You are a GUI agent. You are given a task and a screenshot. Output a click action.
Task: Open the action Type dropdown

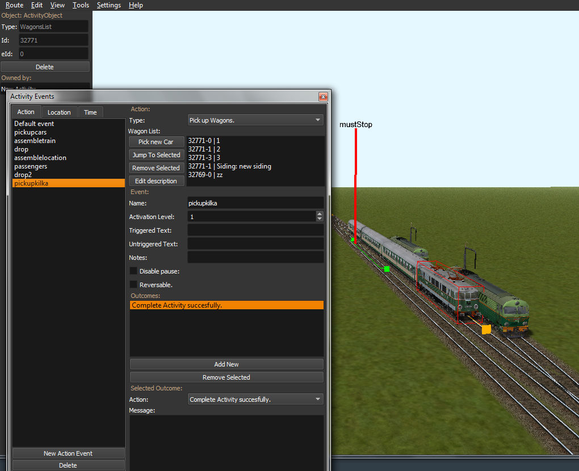(255, 120)
